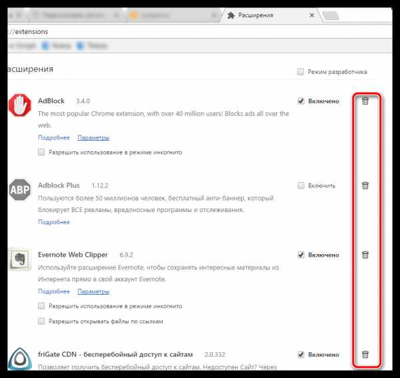The height and width of the screenshot is (378, 400).
Task: Click the puzzle-piece icon on the Расширения tab
Action: 231,15
